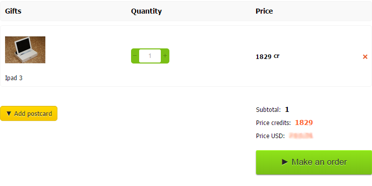The height and width of the screenshot is (186, 372).
Task: Click the 1829 cr item price
Action: 267,56
